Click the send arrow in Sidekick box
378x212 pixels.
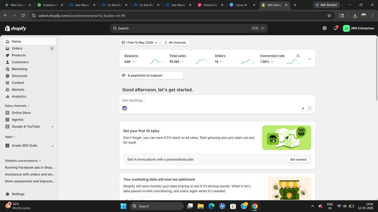(x=310, y=108)
